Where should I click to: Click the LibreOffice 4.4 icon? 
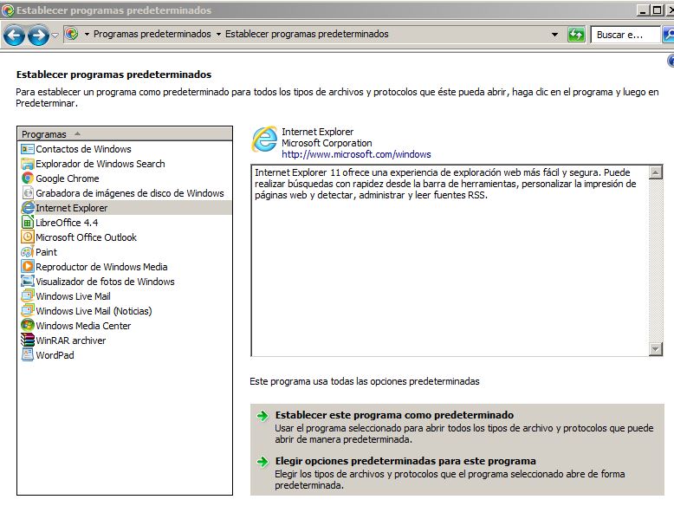point(28,223)
